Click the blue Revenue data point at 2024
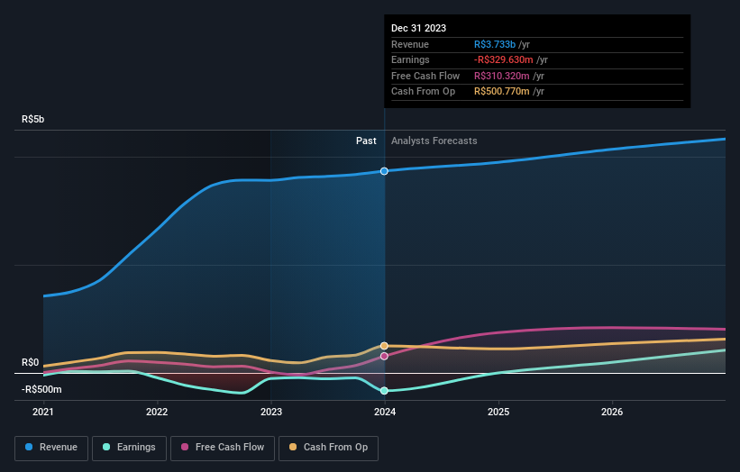 [x=384, y=171]
